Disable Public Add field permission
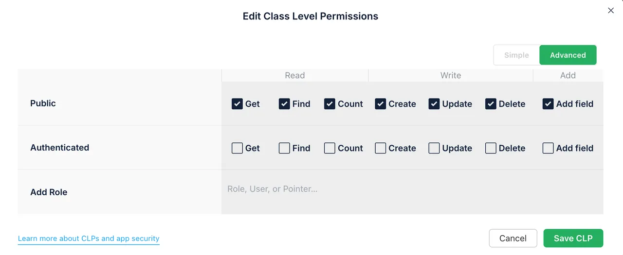The width and height of the screenshot is (623, 255). click(548, 104)
